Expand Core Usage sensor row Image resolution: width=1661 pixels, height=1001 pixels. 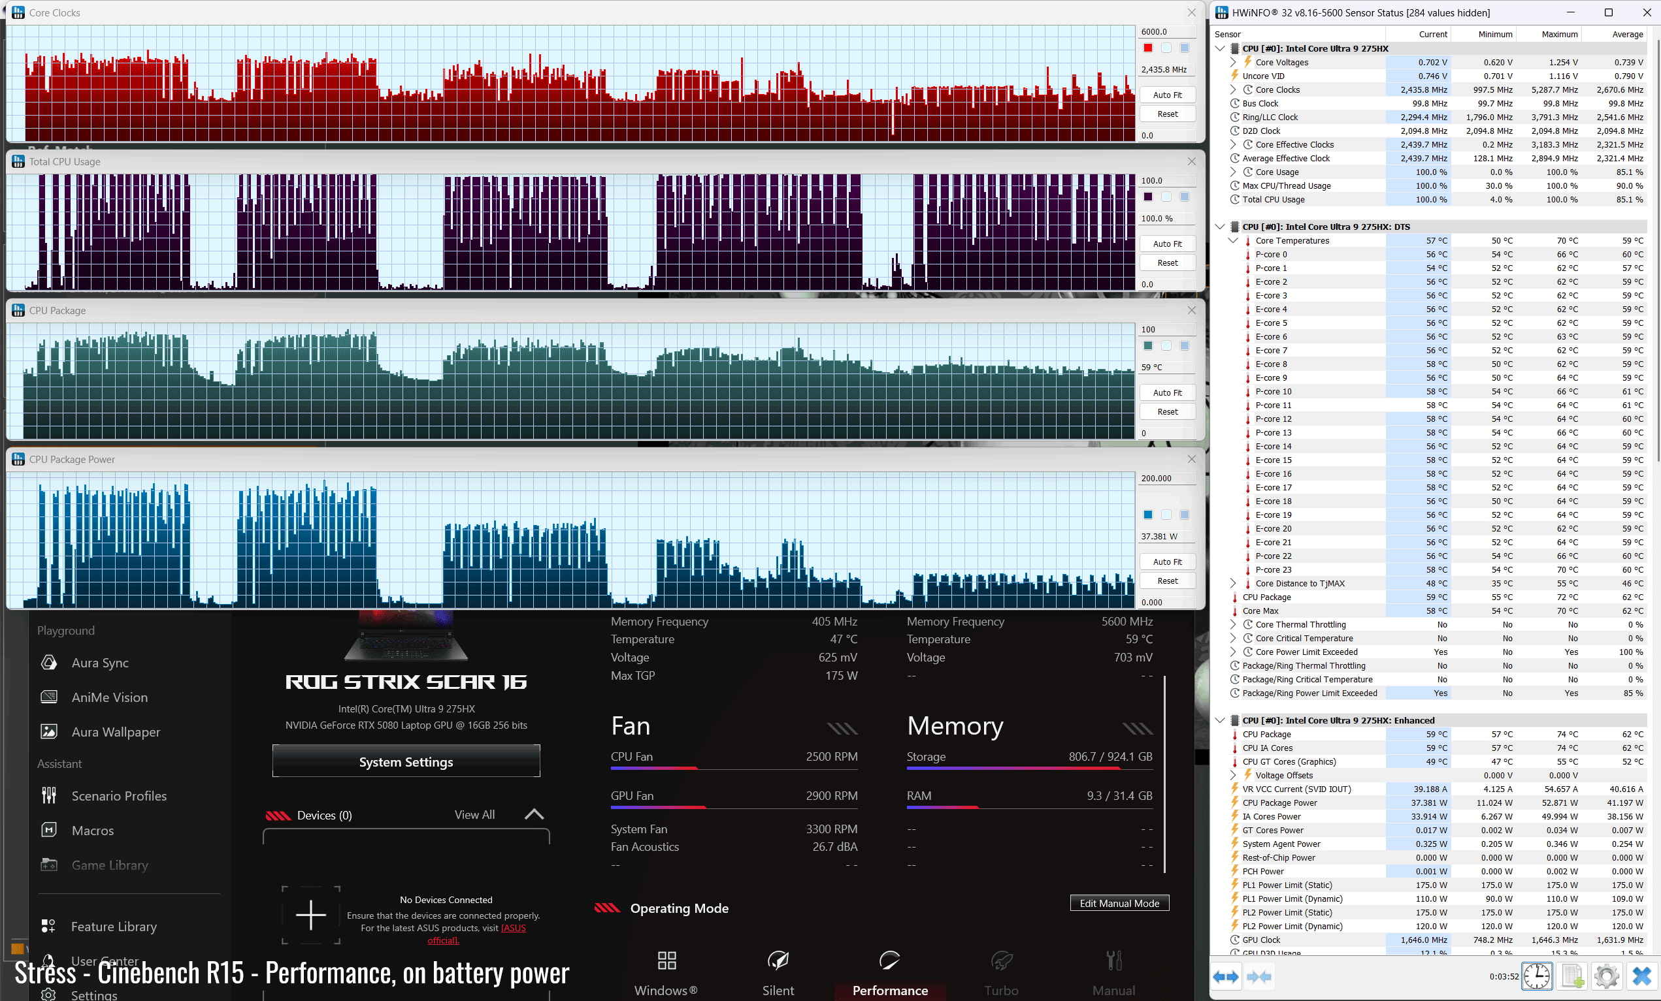pos(1233,172)
